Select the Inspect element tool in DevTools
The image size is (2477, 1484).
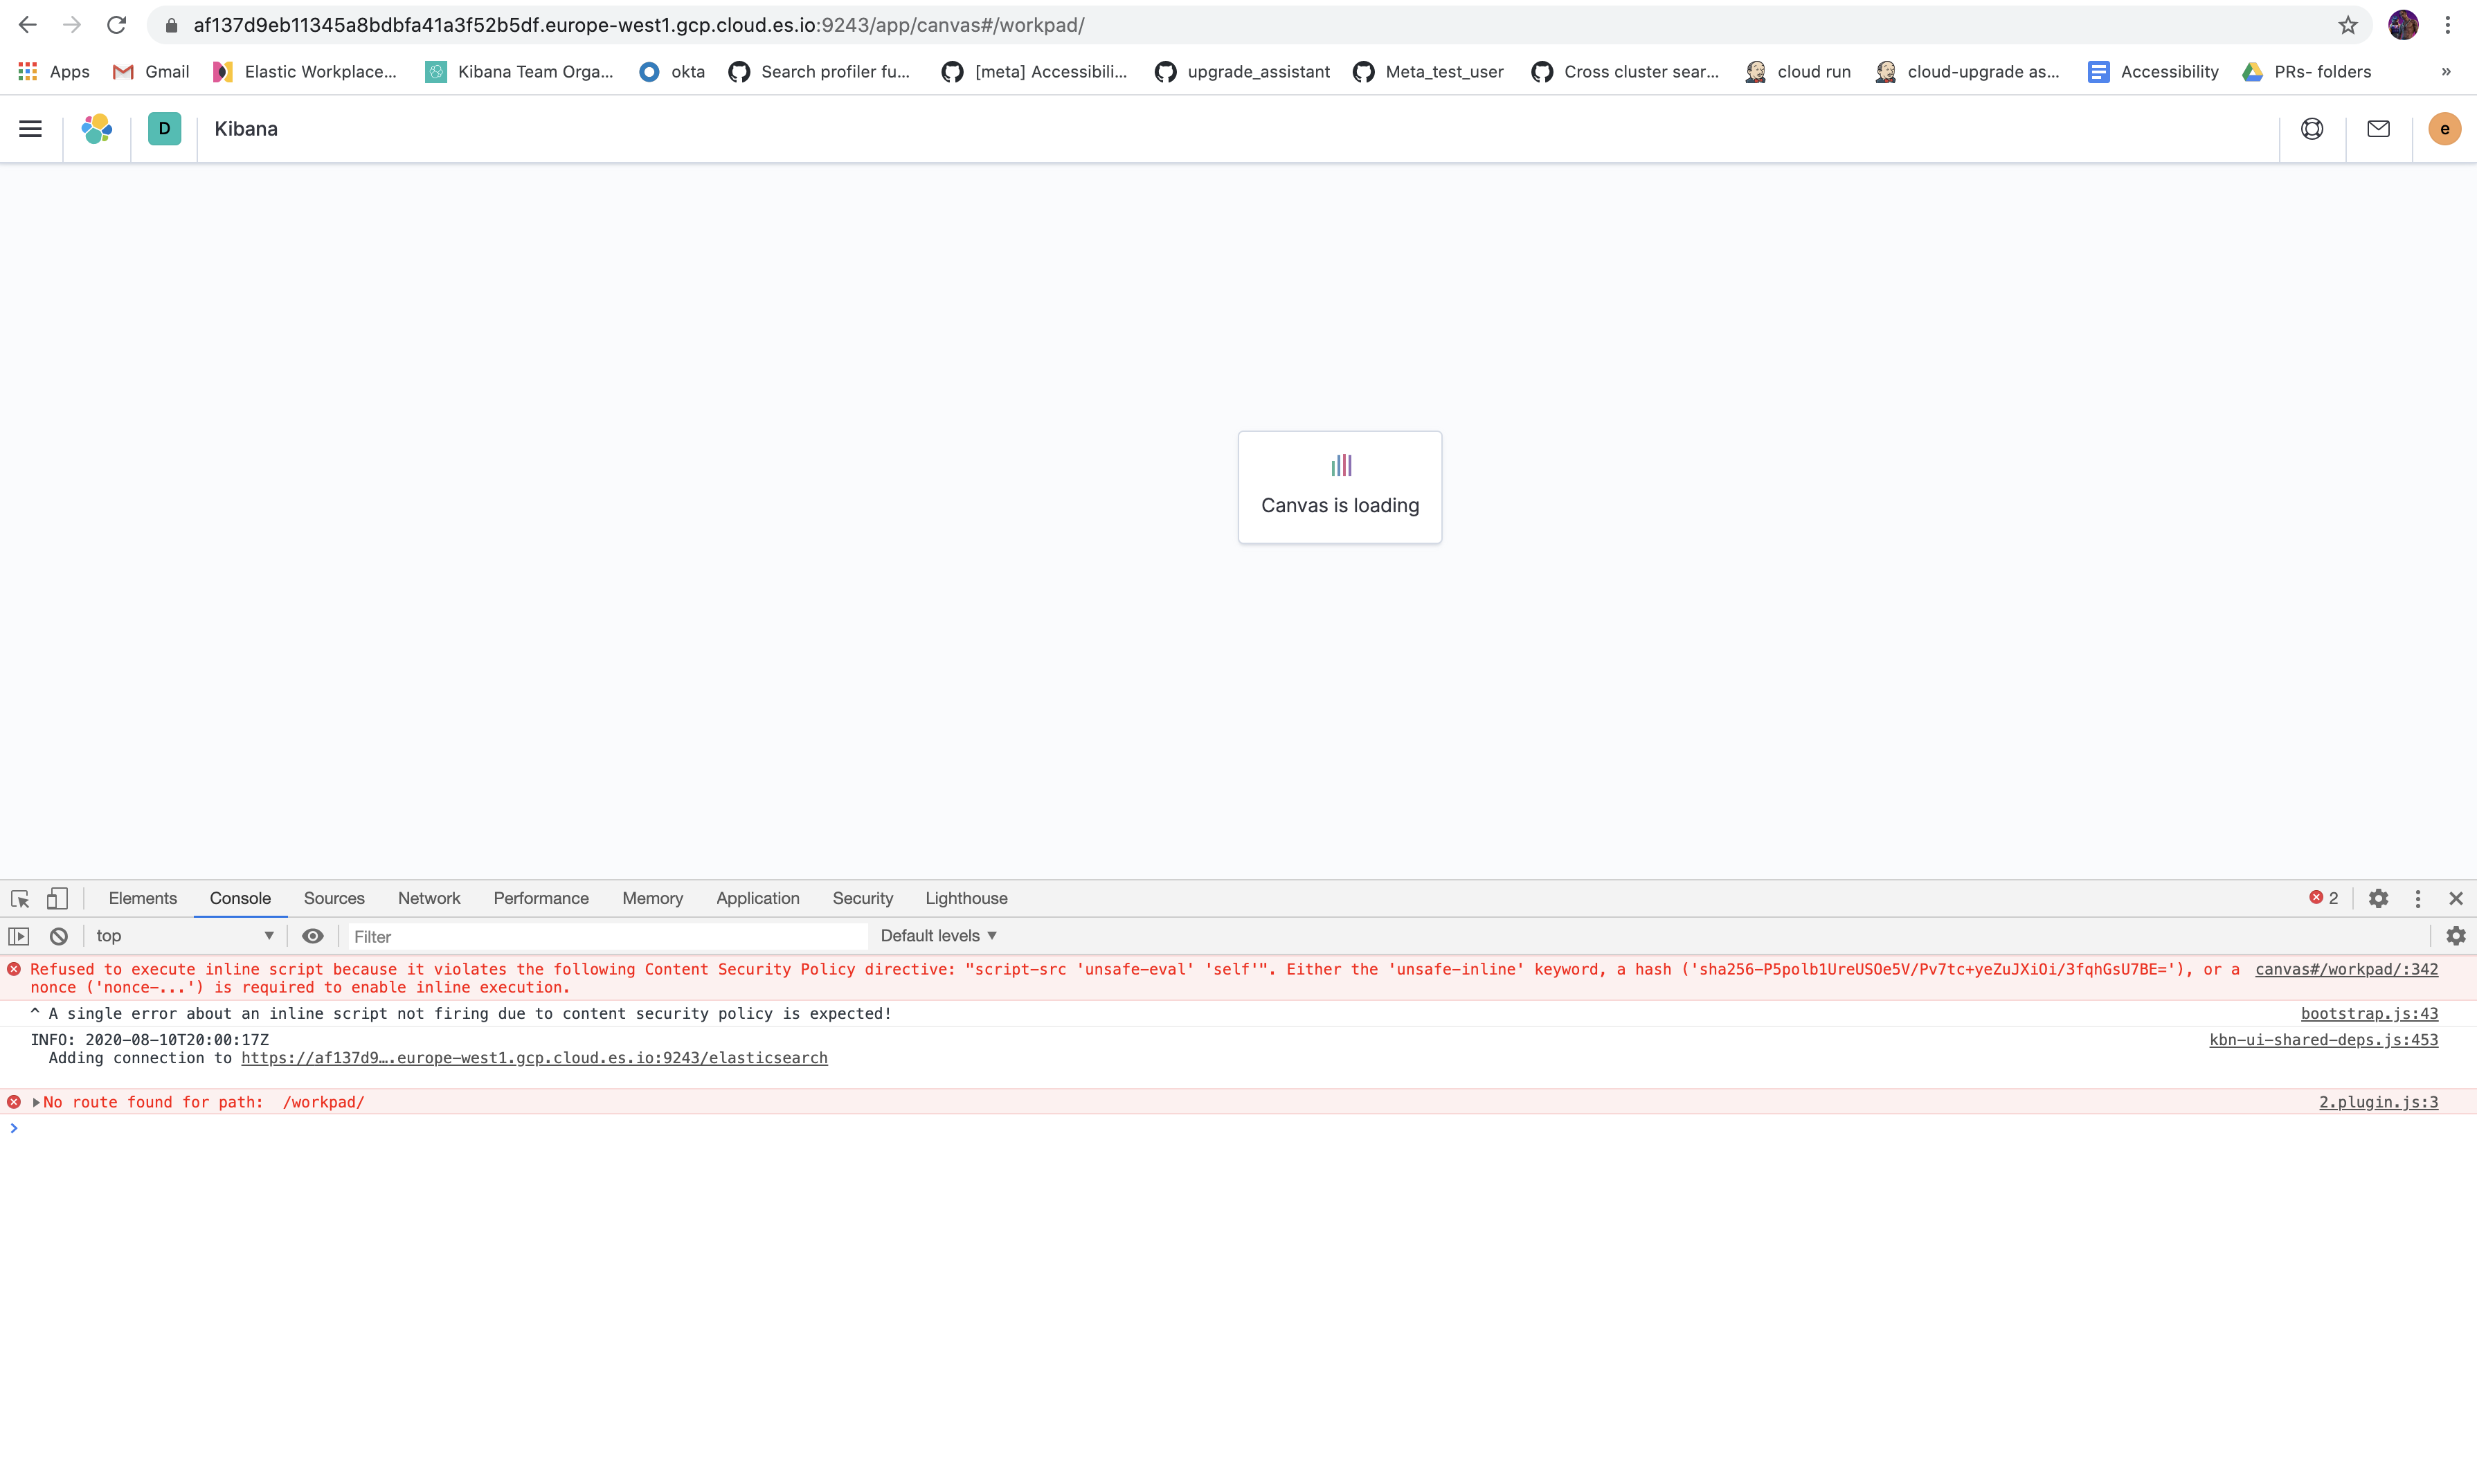pos(20,899)
